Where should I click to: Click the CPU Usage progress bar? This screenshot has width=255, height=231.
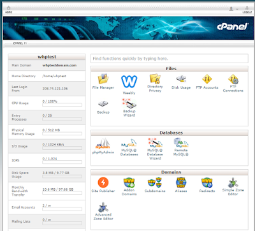(x=62, y=105)
